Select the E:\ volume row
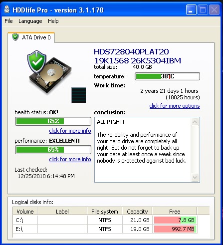The height and width of the screenshot is (245, 223). pos(105,229)
